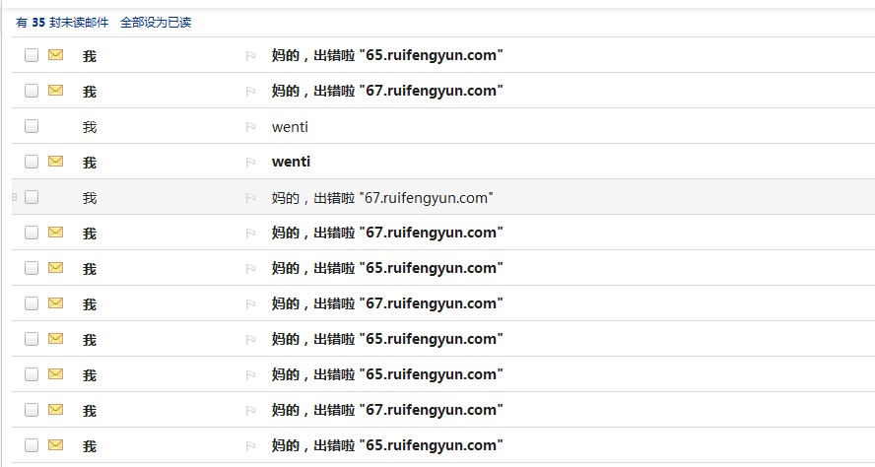This screenshot has height=467, width=875.
Task: Select the checkbox for the first email
Action: tap(32, 55)
